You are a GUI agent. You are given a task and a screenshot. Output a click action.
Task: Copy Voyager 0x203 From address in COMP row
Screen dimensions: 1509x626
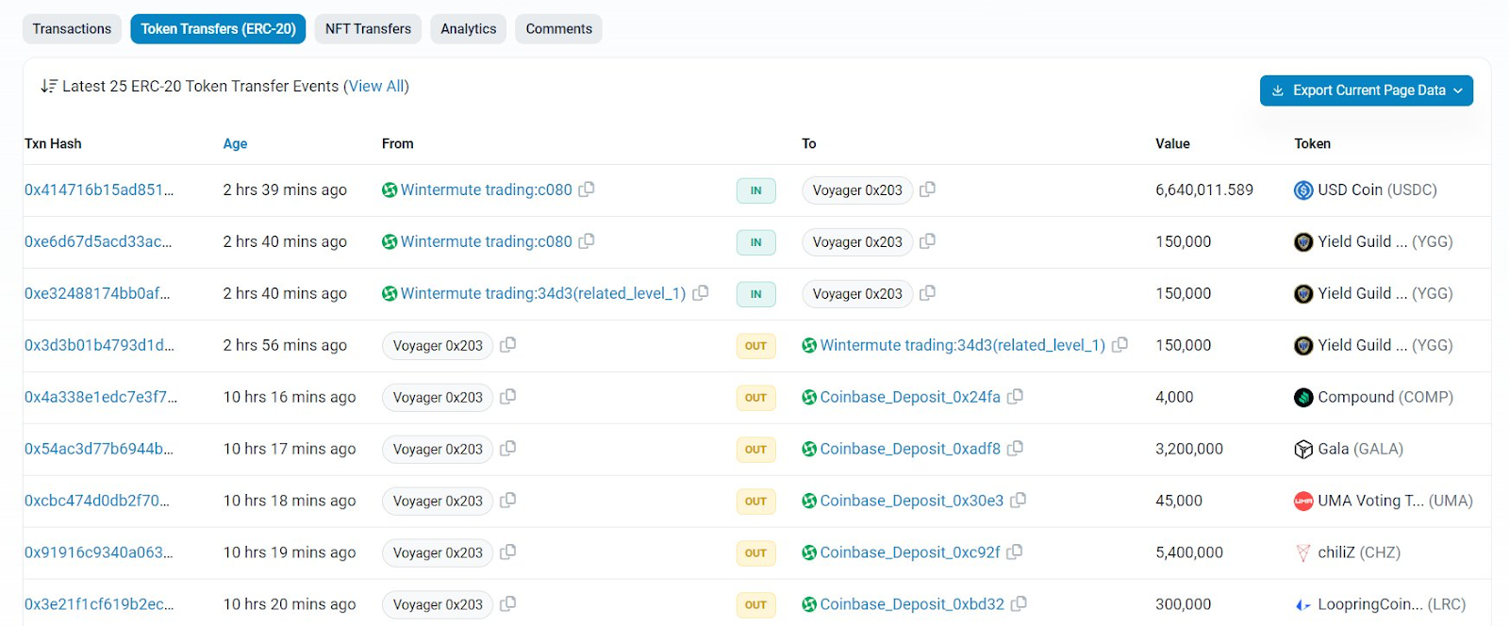click(507, 397)
